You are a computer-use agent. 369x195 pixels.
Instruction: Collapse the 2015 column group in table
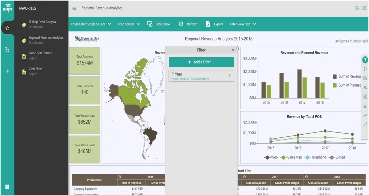coord(120,177)
